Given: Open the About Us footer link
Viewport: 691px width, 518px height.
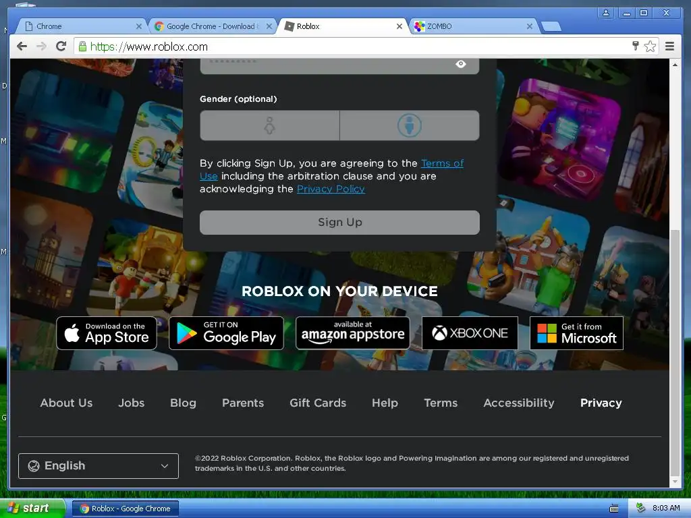Looking at the screenshot, I should tap(67, 403).
